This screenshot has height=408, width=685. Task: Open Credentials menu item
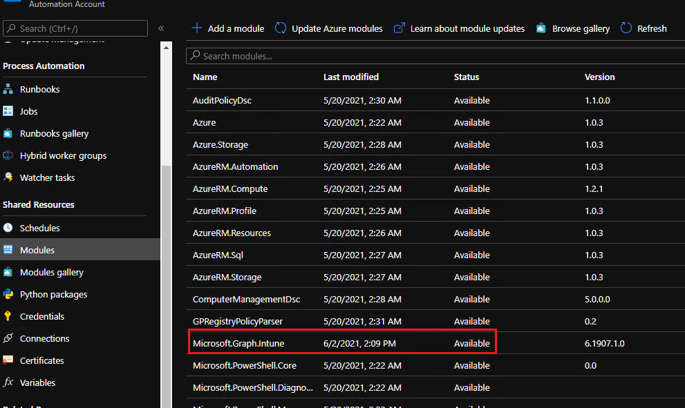pos(42,316)
